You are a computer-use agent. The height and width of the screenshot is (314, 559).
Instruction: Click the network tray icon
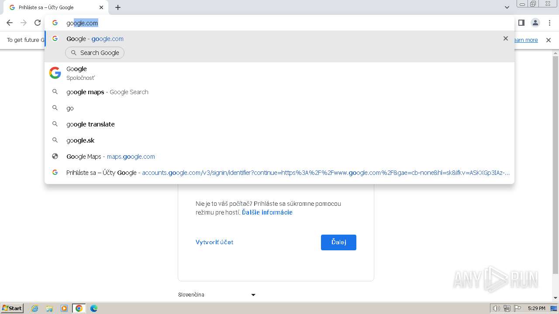click(x=507, y=308)
